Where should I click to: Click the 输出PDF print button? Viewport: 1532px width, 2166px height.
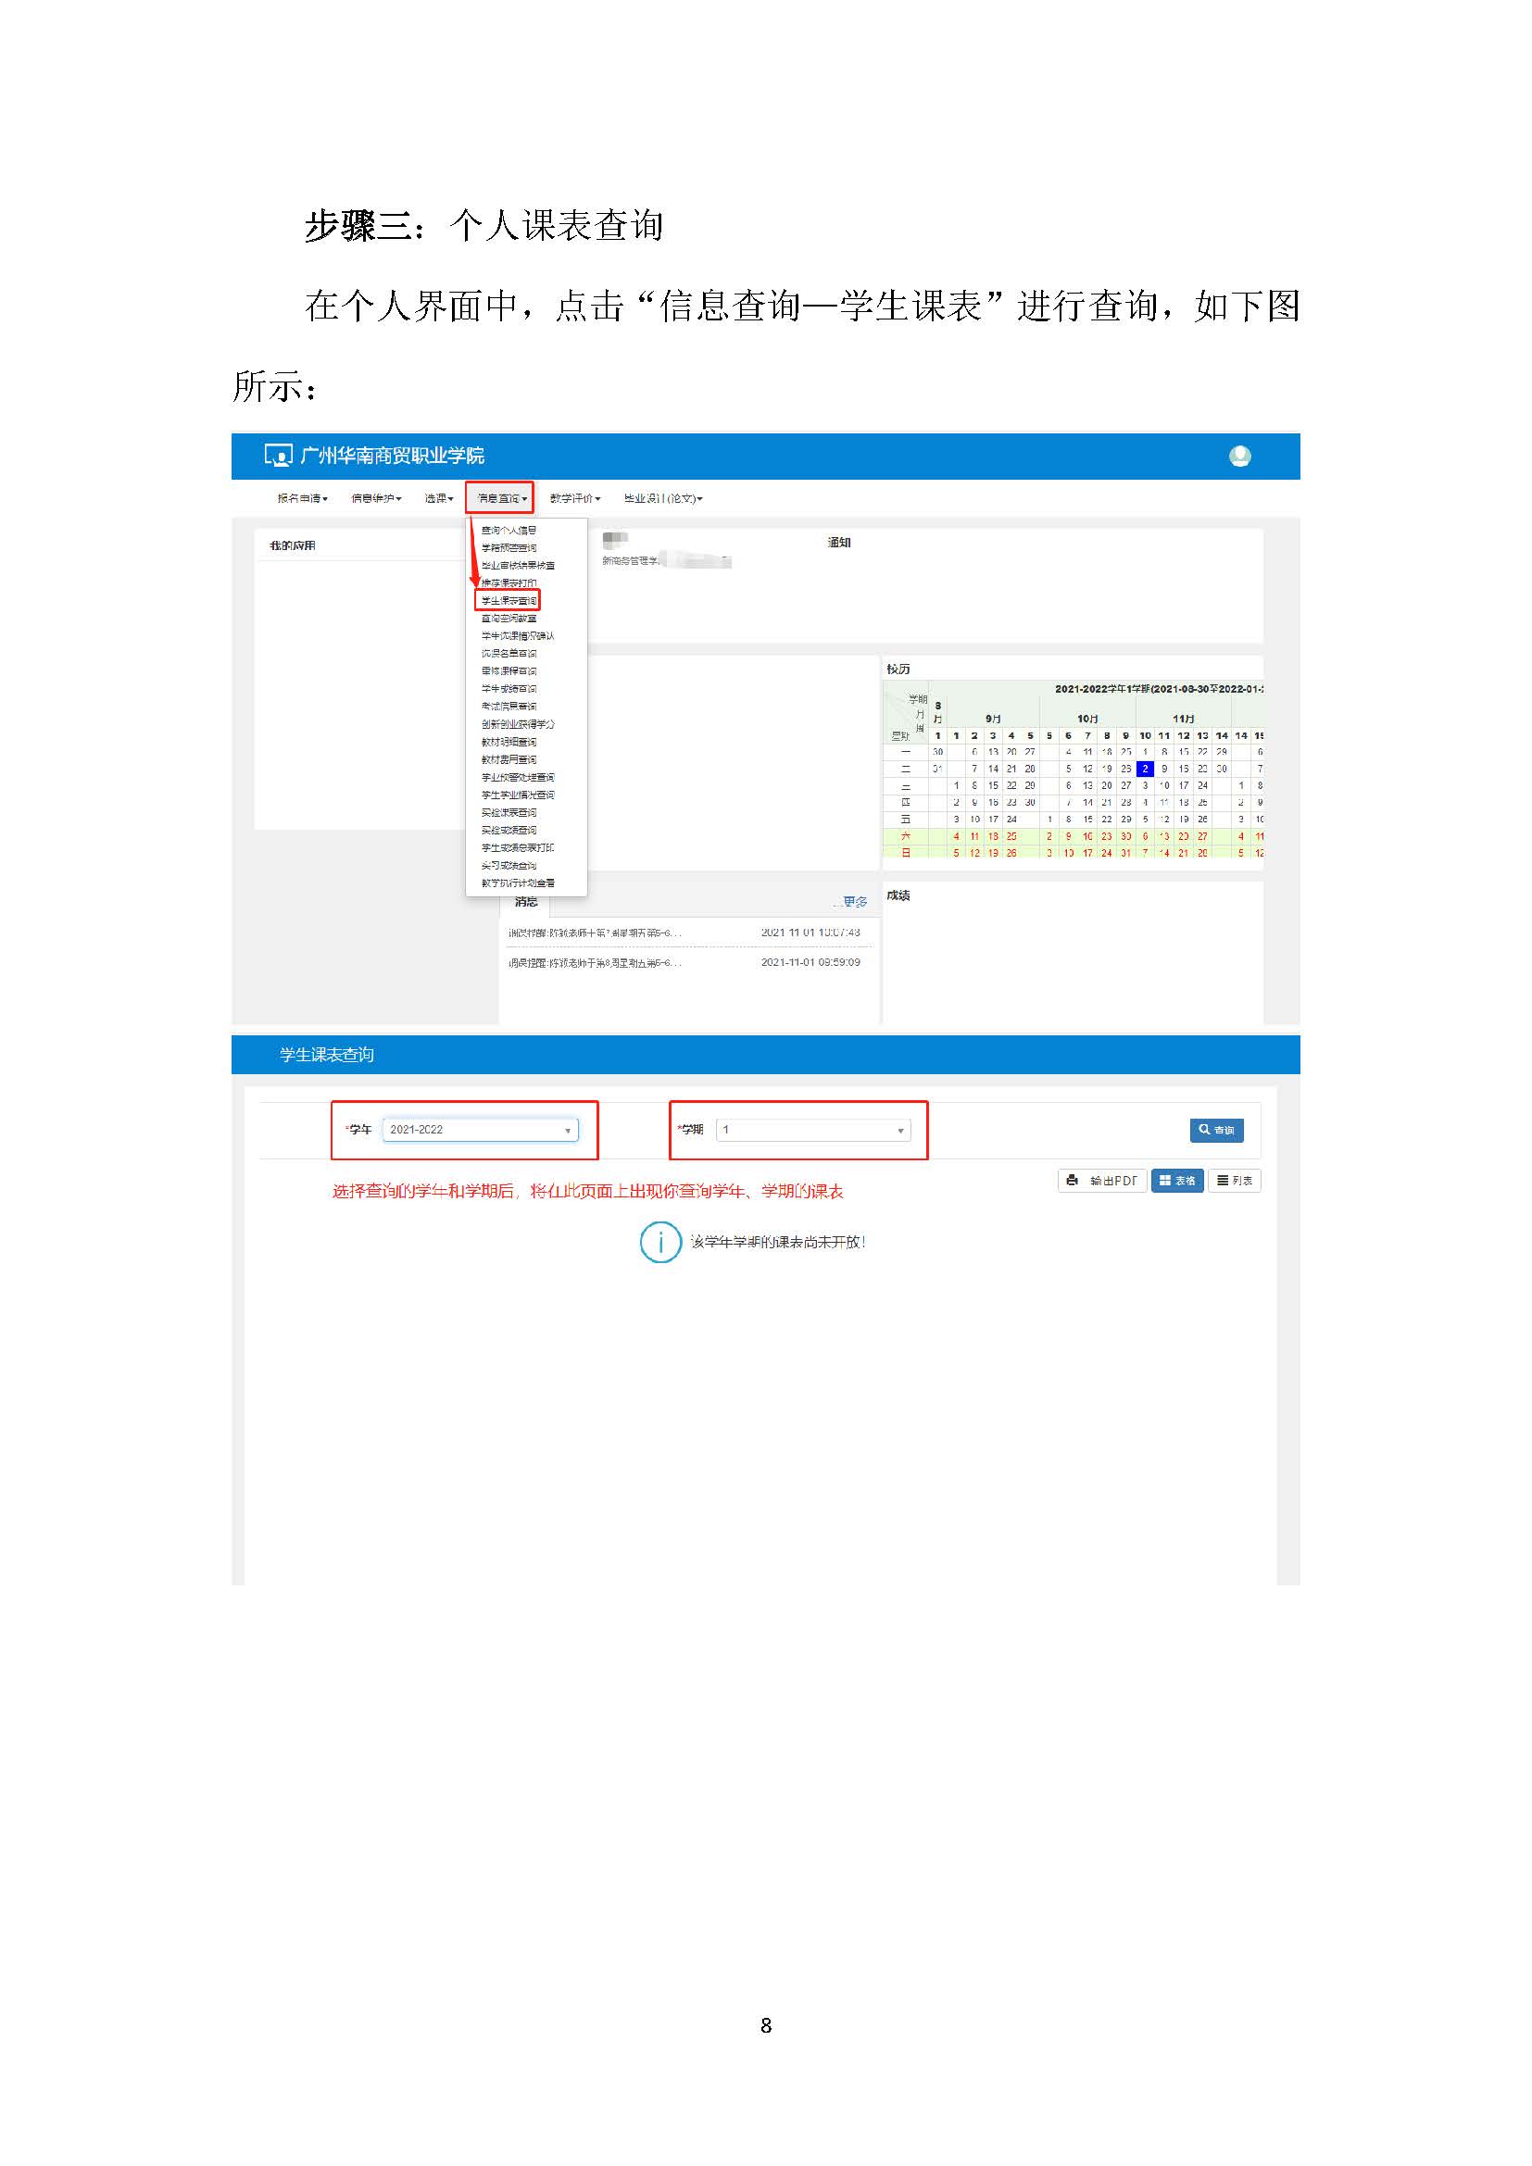click(x=1102, y=1181)
